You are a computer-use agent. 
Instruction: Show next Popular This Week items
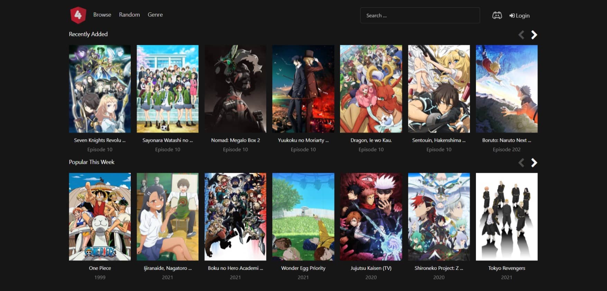pos(534,162)
